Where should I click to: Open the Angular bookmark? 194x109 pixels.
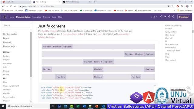[129, 10]
